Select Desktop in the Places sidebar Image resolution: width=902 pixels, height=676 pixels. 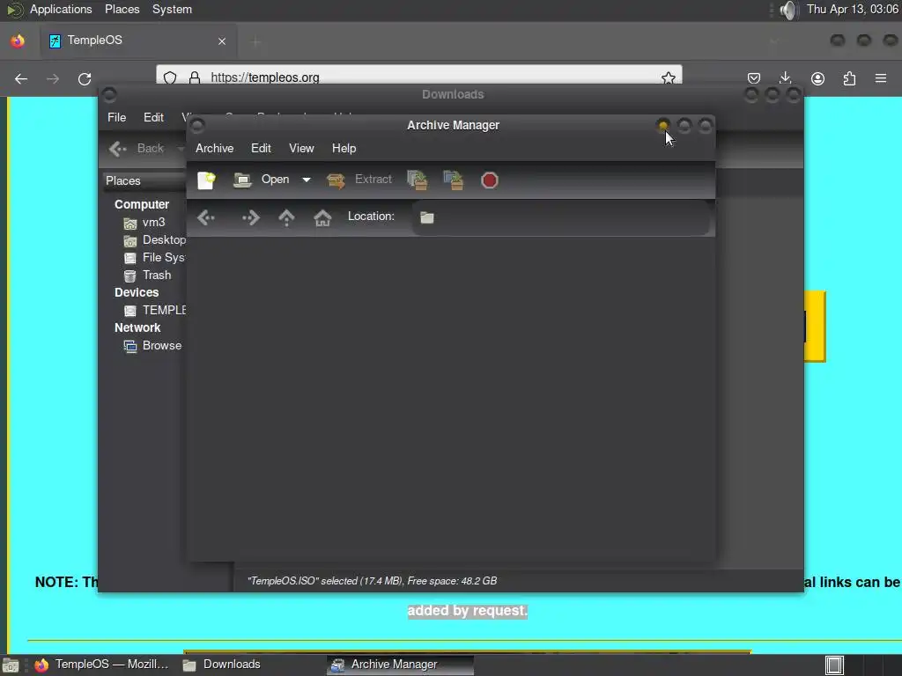pos(154,239)
